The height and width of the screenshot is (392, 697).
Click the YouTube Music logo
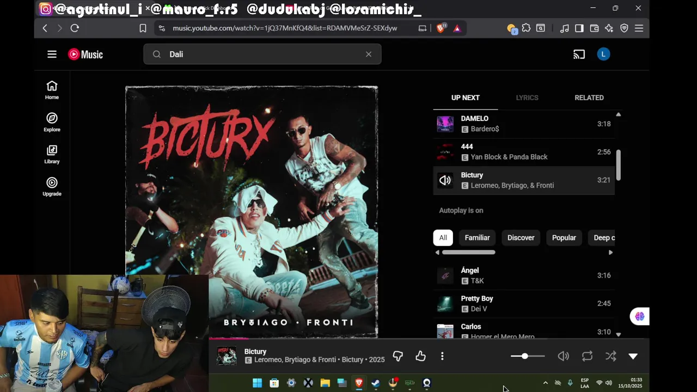click(85, 54)
